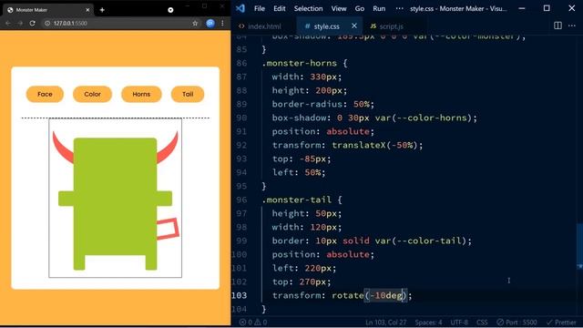583x328 pixels.
Task: Open the Run menu
Action: 379,8
